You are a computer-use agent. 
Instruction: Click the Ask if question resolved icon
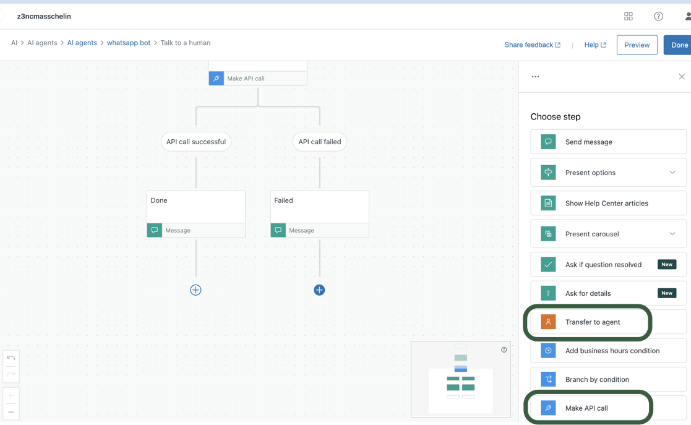click(548, 264)
